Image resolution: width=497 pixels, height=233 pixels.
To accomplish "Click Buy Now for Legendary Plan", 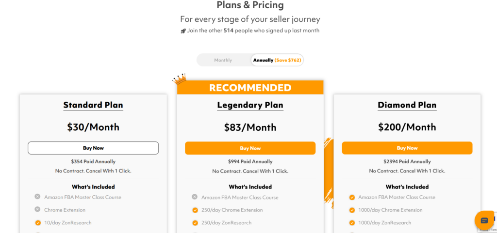I will click(250, 148).
